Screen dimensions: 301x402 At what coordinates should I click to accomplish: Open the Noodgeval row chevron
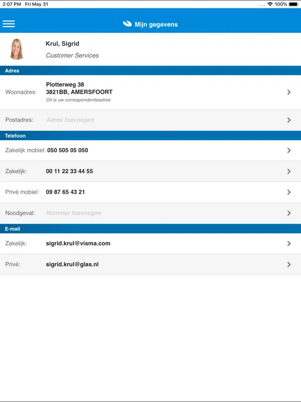click(289, 213)
